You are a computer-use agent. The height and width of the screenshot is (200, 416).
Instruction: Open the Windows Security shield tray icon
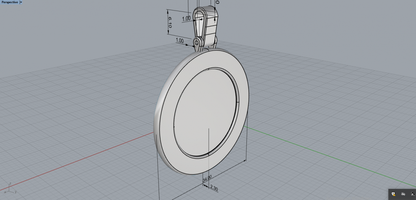pyautogui.click(x=393, y=194)
